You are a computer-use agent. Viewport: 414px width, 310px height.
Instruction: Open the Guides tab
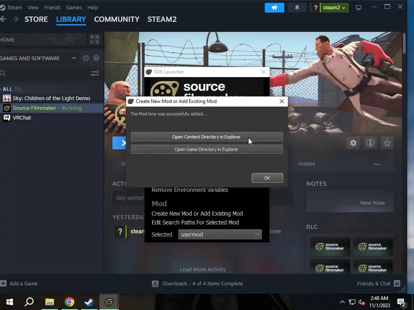coord(306,164)
